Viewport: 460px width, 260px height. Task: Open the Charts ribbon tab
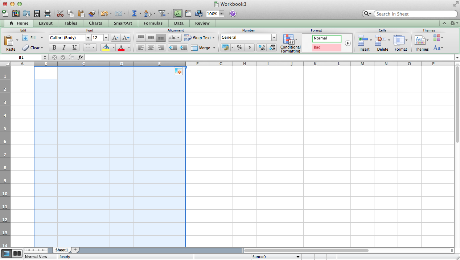(95, 23)
